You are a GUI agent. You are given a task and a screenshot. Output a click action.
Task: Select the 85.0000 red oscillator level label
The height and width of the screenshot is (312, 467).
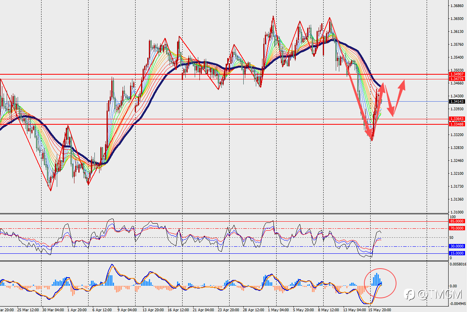pos(457,221)
